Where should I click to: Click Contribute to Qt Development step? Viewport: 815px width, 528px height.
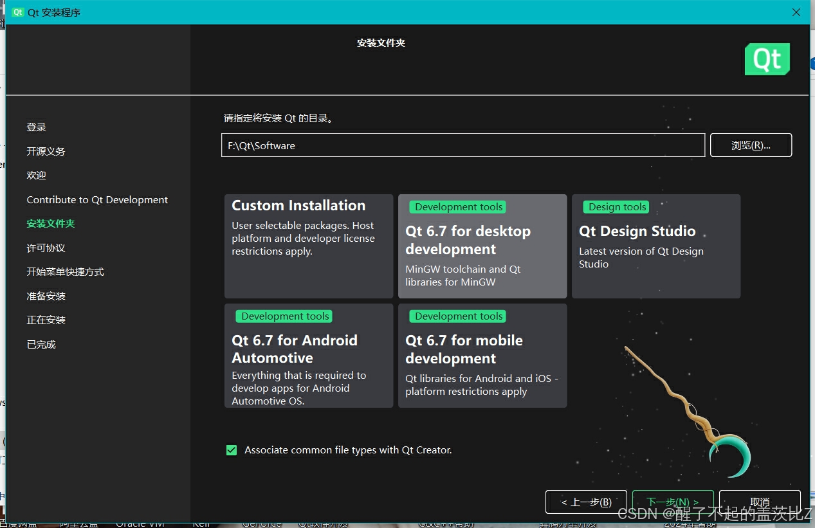[97, 199]
